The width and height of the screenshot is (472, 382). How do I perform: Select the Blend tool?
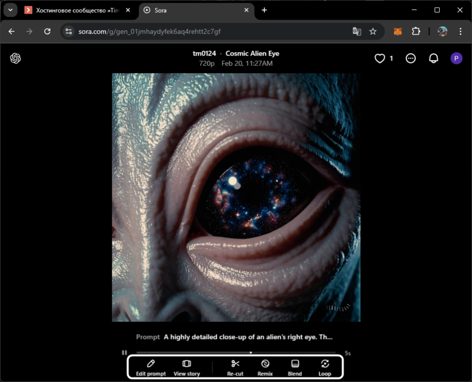[294, 368]
